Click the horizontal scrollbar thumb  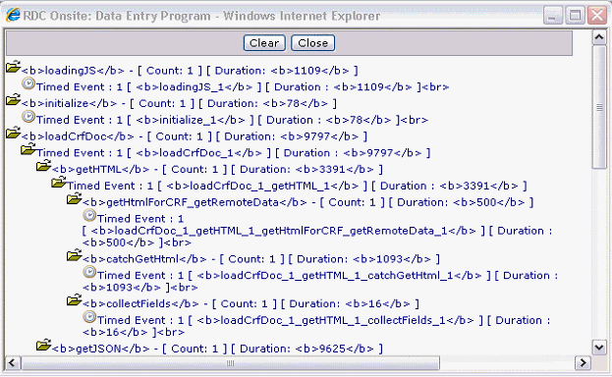pyautogui.click(x=230, y=363)
